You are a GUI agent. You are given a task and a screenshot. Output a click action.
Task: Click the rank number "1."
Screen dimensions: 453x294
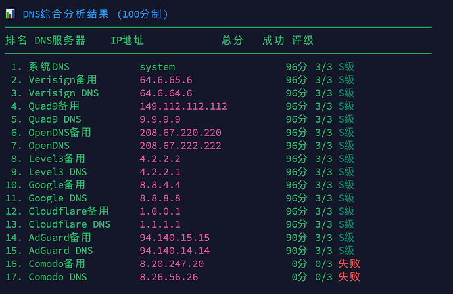16,67
